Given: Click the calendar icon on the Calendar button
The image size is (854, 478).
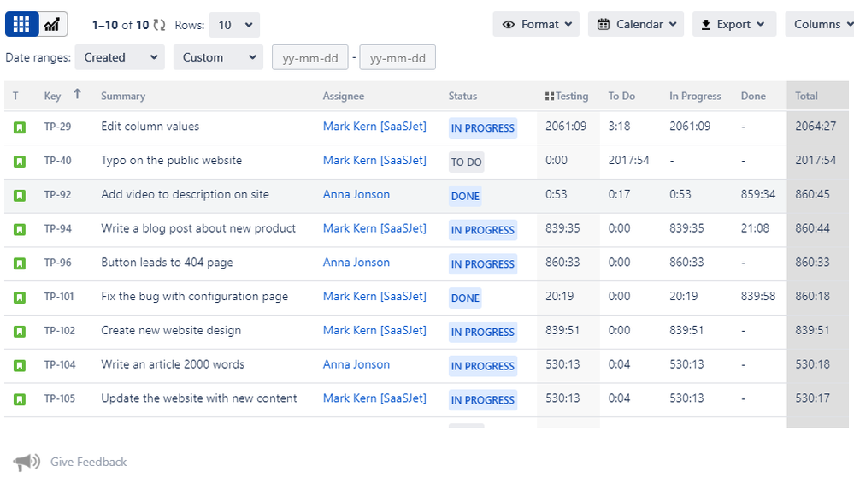Looking at the screenshot, I should [x=604, y=25].
